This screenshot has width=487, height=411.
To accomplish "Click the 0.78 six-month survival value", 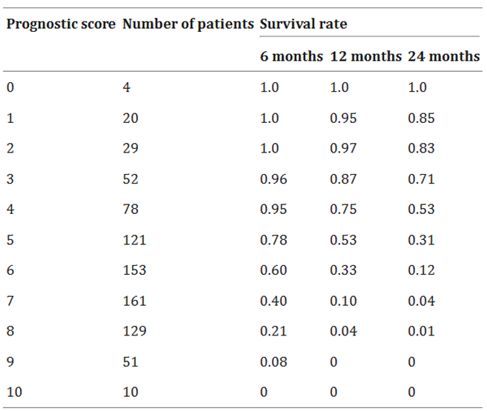I will click(x=273, y=240).
